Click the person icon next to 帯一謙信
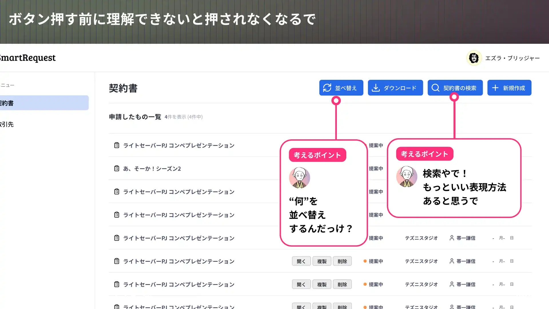The image size is (549, 309). coord(452,261)
